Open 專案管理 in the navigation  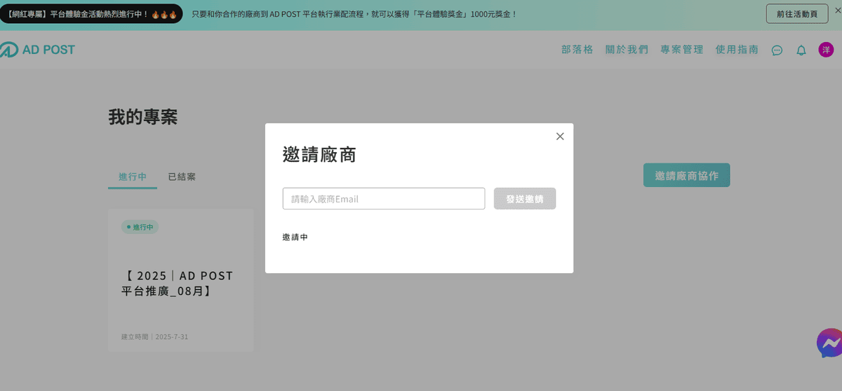tap(681, 50)
